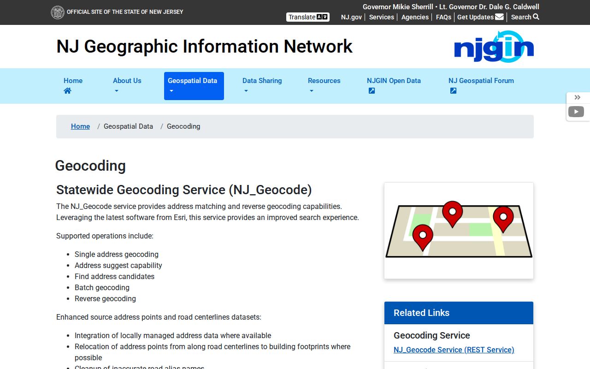Expand the side social panel chevrons

pyautogui.click(x=577, y=97)
